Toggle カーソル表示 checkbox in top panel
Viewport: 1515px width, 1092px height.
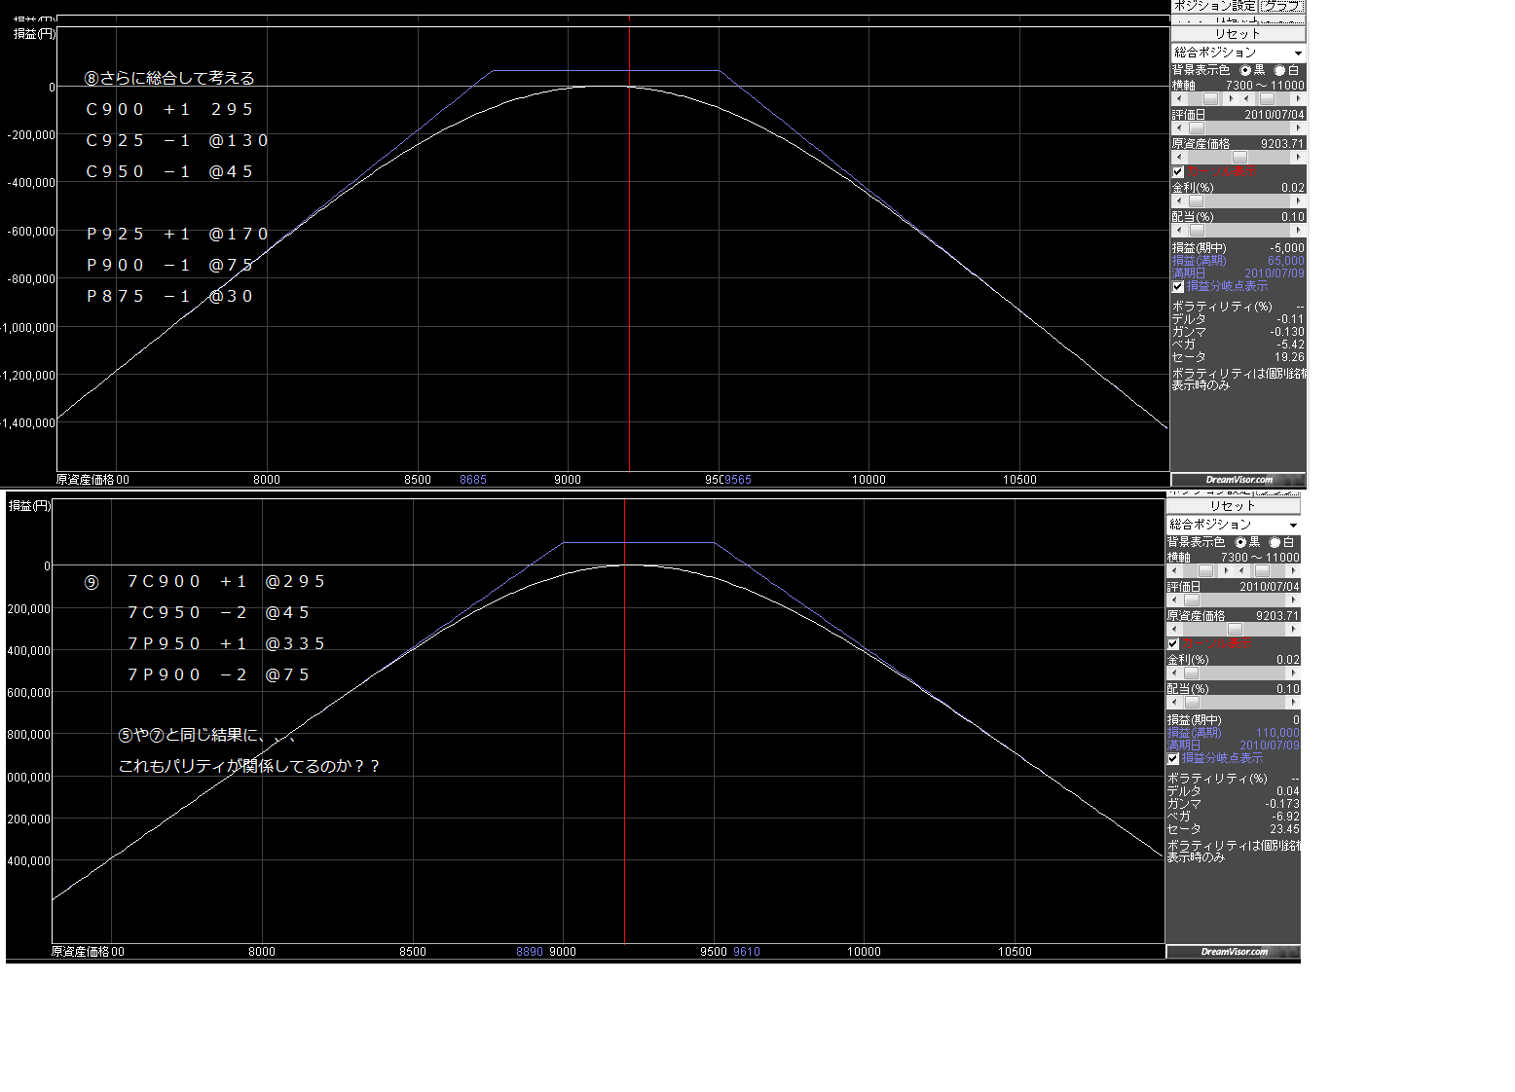[1178, 172]
